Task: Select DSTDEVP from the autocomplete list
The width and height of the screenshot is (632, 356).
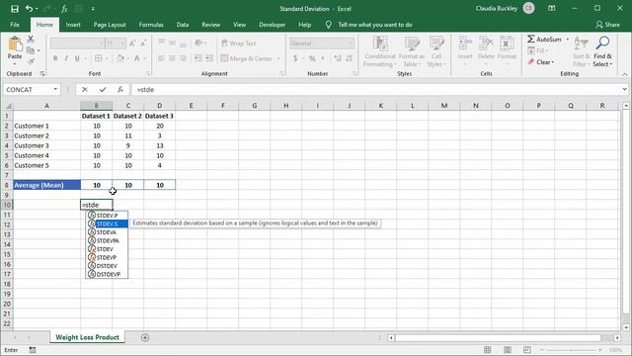Action: [107, 275]
